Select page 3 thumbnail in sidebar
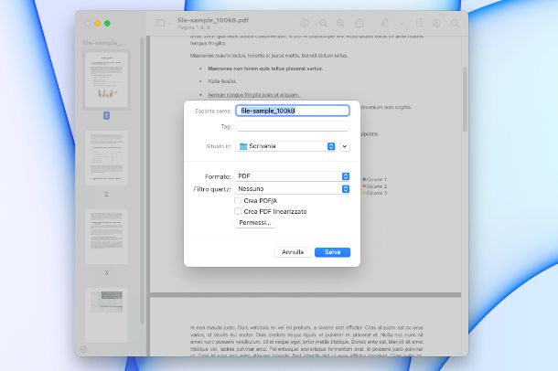 click(x=106, y=237)
